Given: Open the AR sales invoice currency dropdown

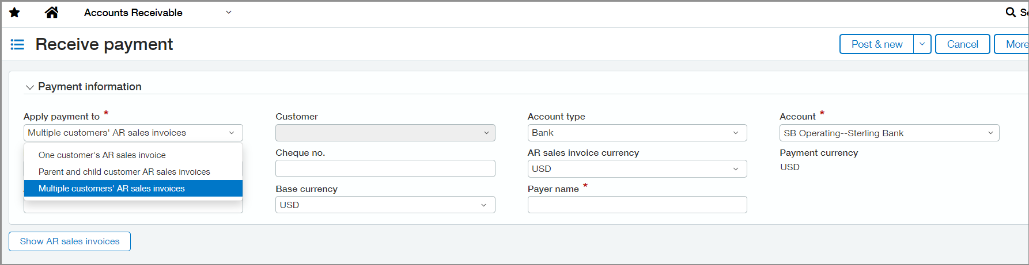Looking at the screenshot, I should point(637,169).
